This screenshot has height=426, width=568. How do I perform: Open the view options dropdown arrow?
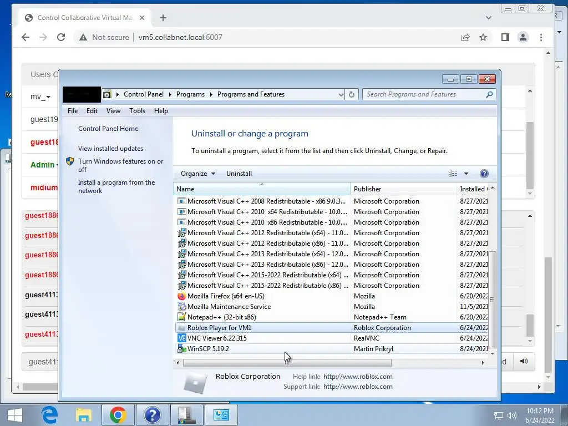click(466, 174)
